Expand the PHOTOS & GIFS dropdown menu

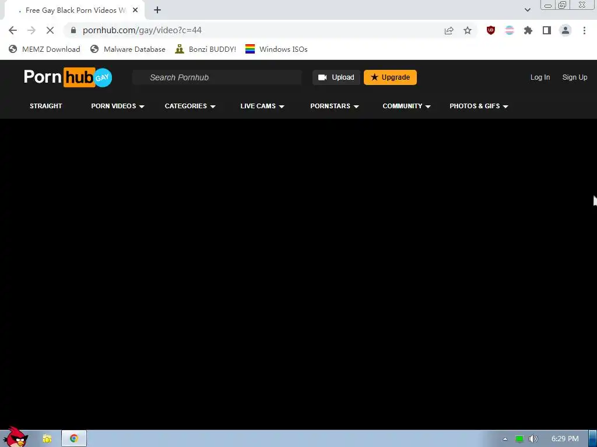click(479, 106)
